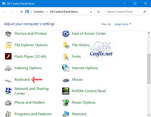
Task: Open the Recovery link
Action: [79, 114]
